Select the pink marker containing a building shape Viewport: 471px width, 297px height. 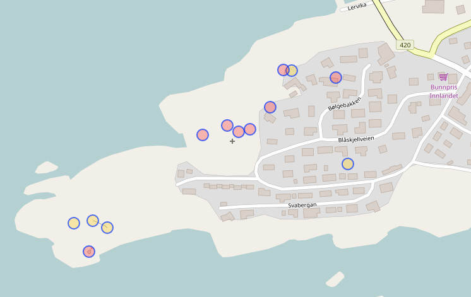click(89, 252)
